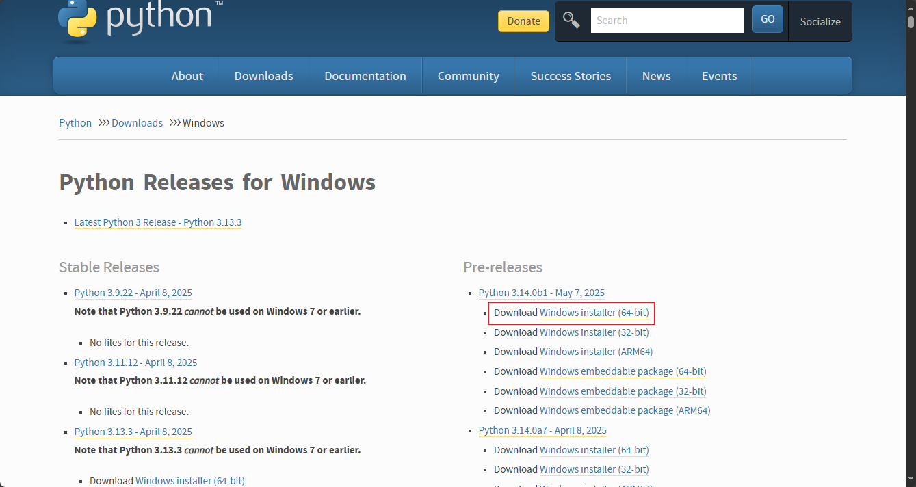Go to the Downloads breadcrumb link
916x487 pixels.
(x=137, y=123)
